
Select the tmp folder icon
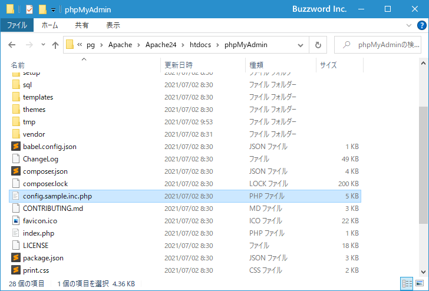click(16, 121)
